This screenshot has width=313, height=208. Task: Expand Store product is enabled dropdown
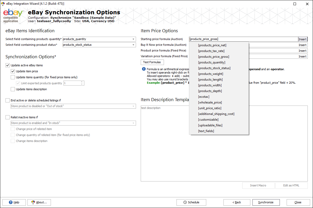pos(133,123)
